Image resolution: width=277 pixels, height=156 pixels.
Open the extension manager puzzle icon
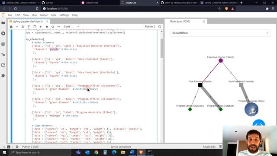click(x=3, y=76)
